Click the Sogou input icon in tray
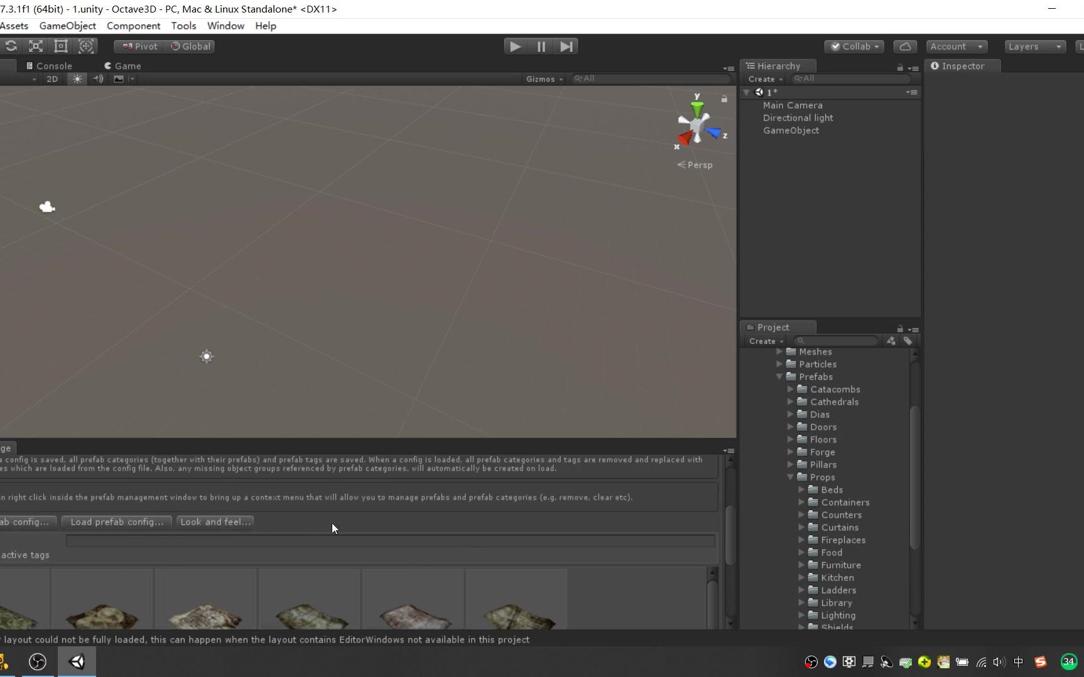The width and height of the screenshot is (1084, 677). click(x=1041, y=662)
